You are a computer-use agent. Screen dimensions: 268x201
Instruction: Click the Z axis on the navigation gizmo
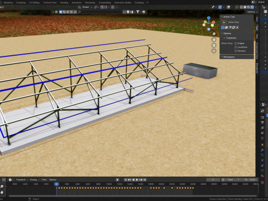(209, 18)
